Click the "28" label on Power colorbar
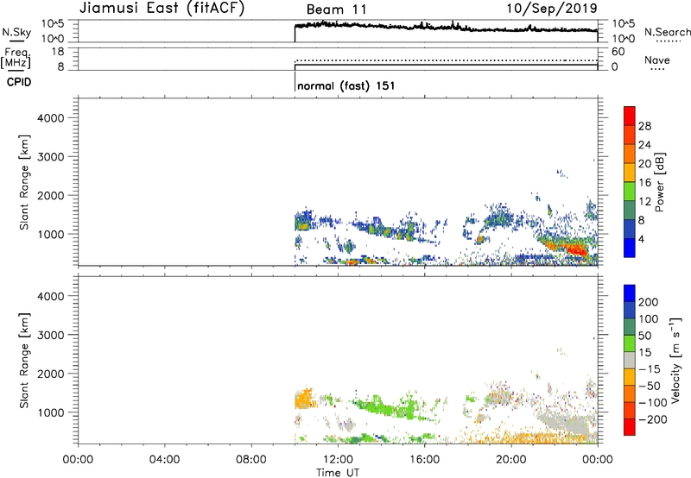The height and width of the screenshot is (478, 691). pyautogui.click(x=644, y=126)
